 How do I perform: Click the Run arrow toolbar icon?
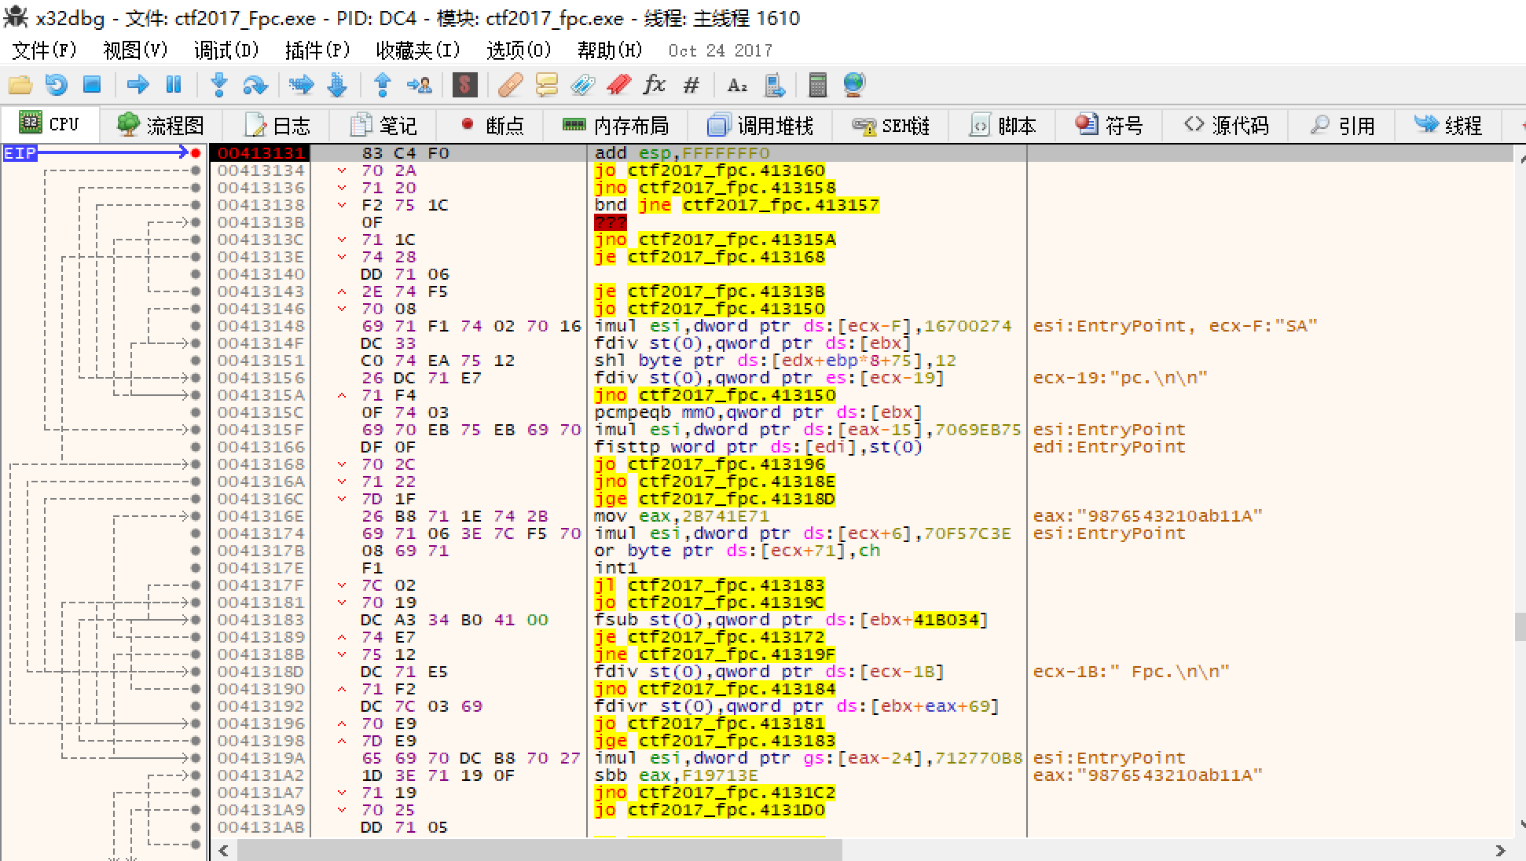(x=138, y=85)
